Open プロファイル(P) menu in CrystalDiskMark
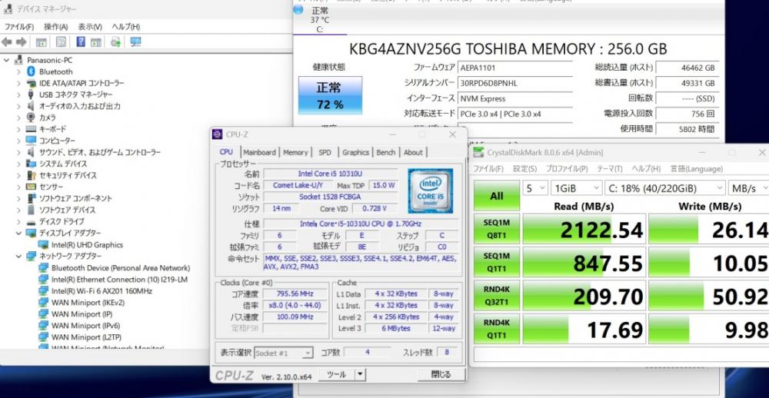 (x=567, y=168)
